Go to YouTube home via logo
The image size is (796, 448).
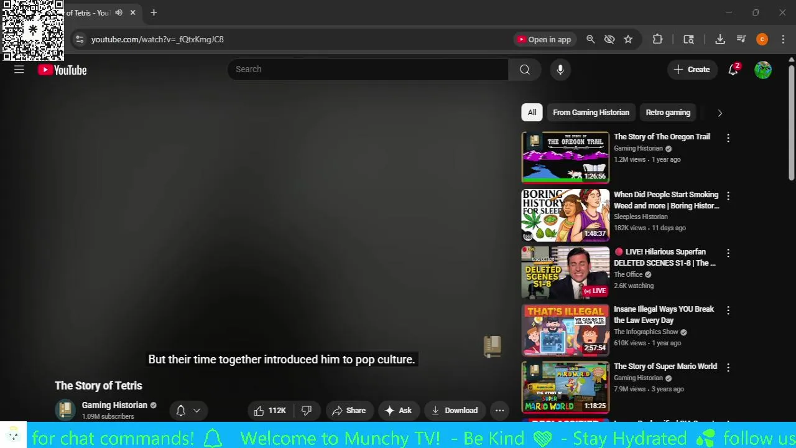pos(62,70)
